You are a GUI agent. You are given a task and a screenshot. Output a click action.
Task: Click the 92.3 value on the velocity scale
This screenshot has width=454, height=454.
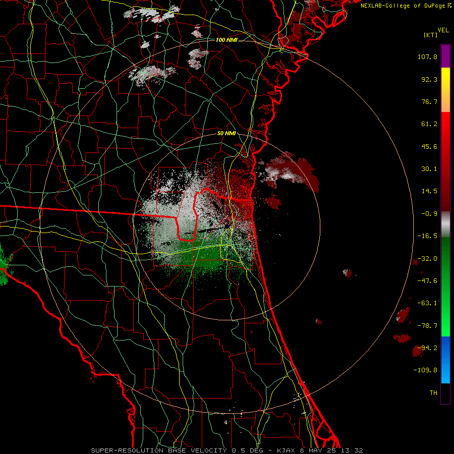429,79
